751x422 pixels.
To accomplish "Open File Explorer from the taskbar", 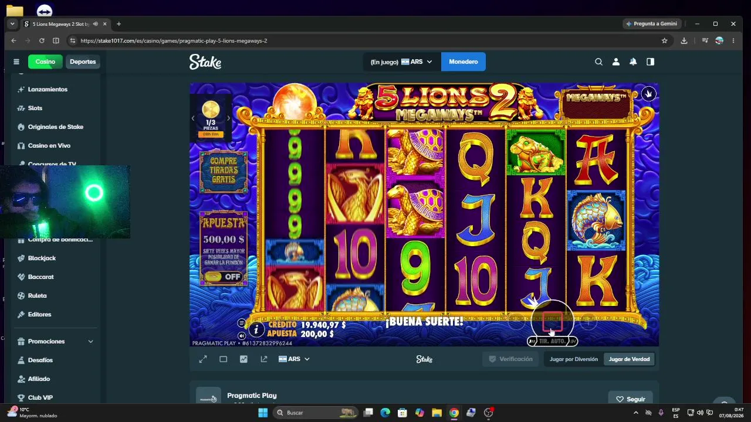I will [437, 413].
